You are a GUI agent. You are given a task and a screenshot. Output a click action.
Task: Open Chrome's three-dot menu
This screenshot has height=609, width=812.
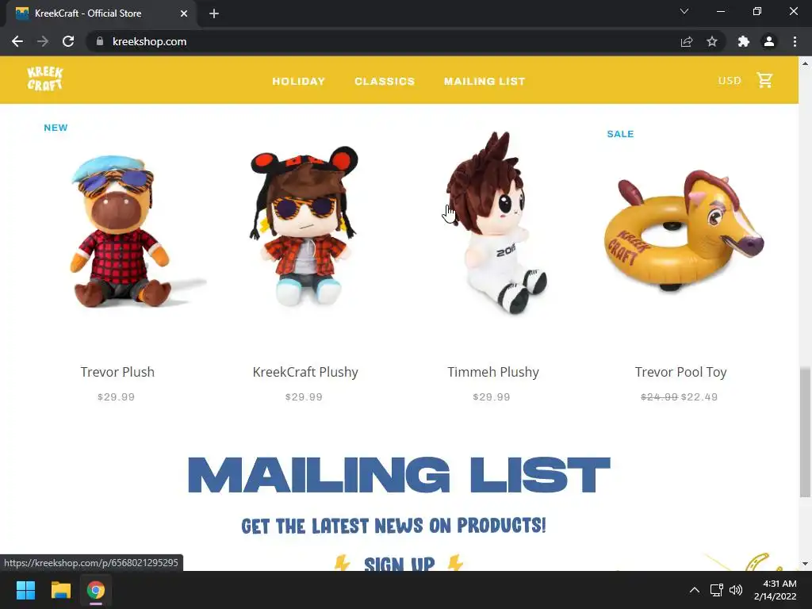click(795, 41)
